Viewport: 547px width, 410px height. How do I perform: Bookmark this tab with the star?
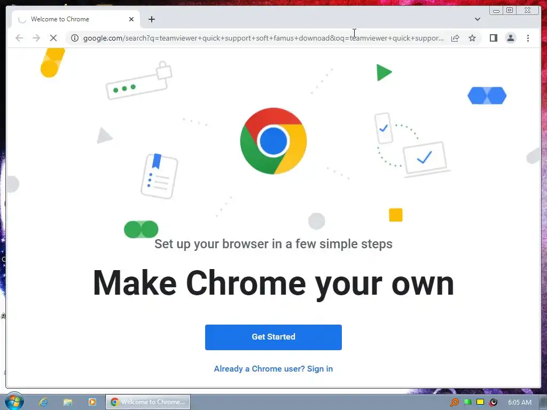(472, 38)
